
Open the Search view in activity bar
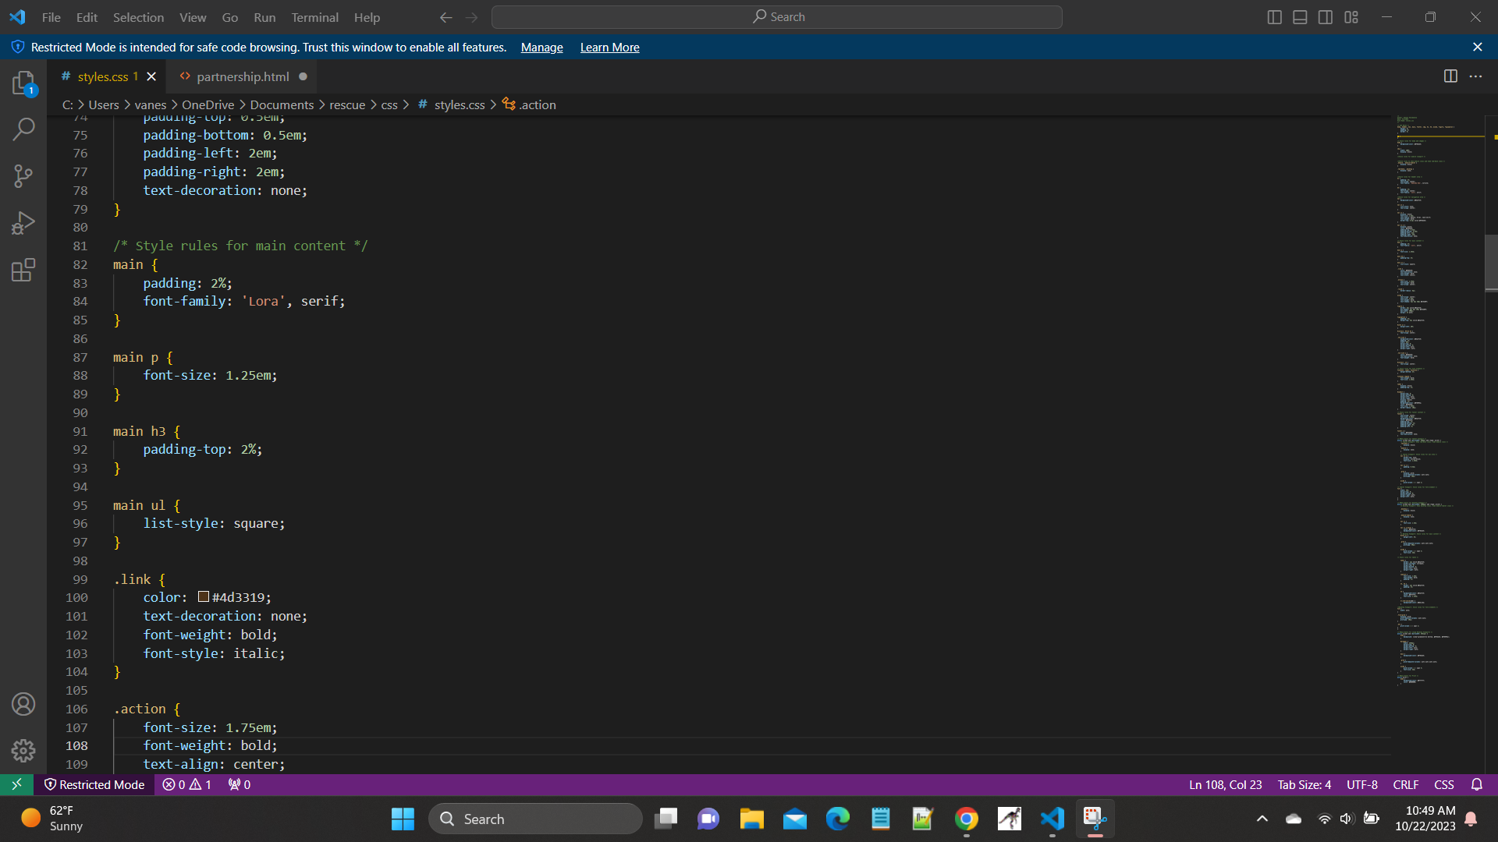tap(23, 129)
